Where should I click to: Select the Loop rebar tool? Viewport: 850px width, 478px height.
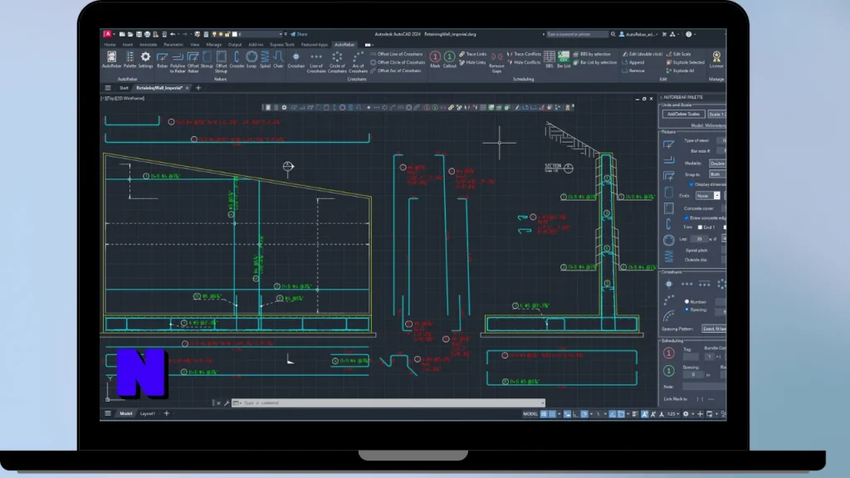coord(252,59)
